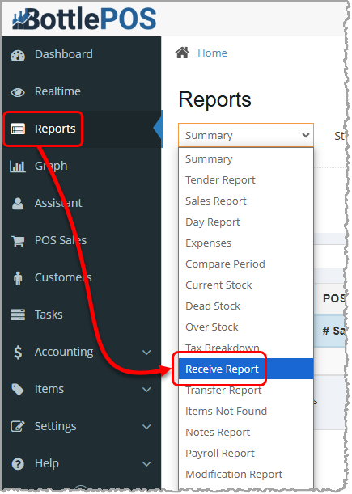Select Dead Stock report
The height and width of the screenshot is (494, 352).
pos(246,306)
